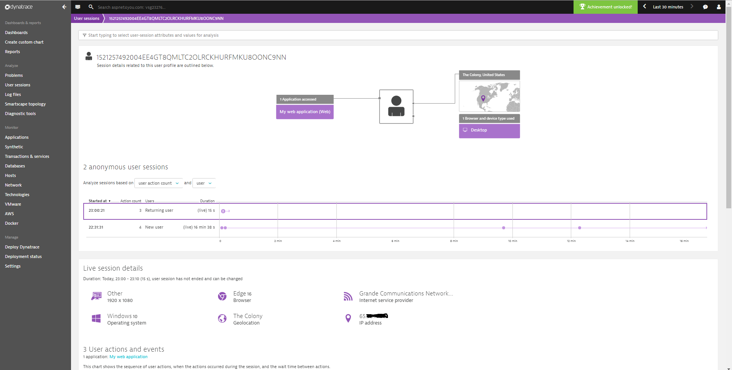Viewport: 732px width, 370px height.
Task: Click the action dot near 12 min
Action: click(580, 228)
